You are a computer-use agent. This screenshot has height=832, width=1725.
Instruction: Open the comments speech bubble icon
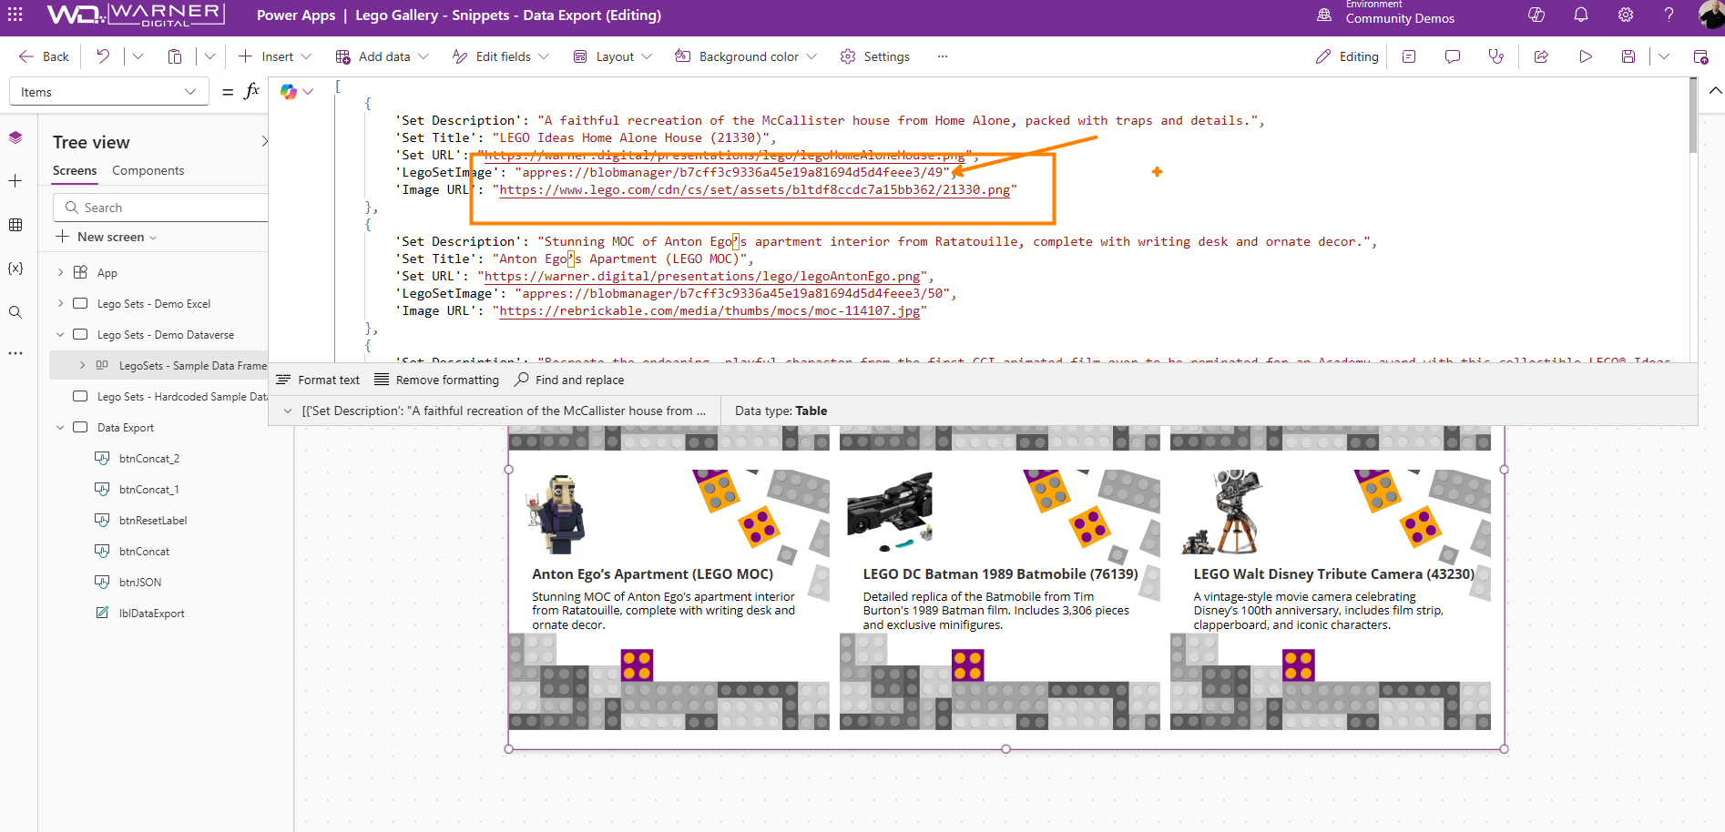[1453, 56]
